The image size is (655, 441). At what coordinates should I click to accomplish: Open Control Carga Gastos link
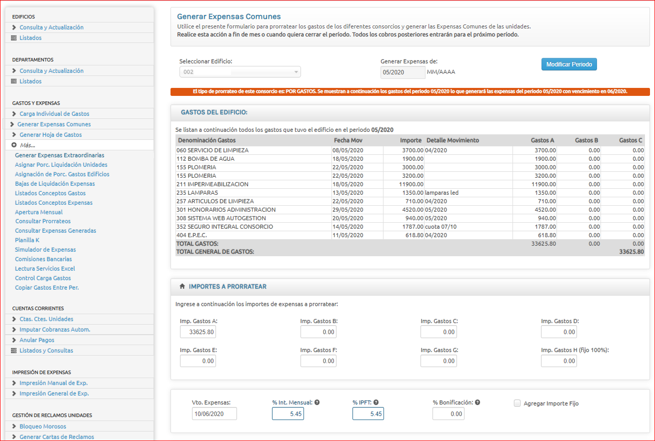[x=43, y=278]
